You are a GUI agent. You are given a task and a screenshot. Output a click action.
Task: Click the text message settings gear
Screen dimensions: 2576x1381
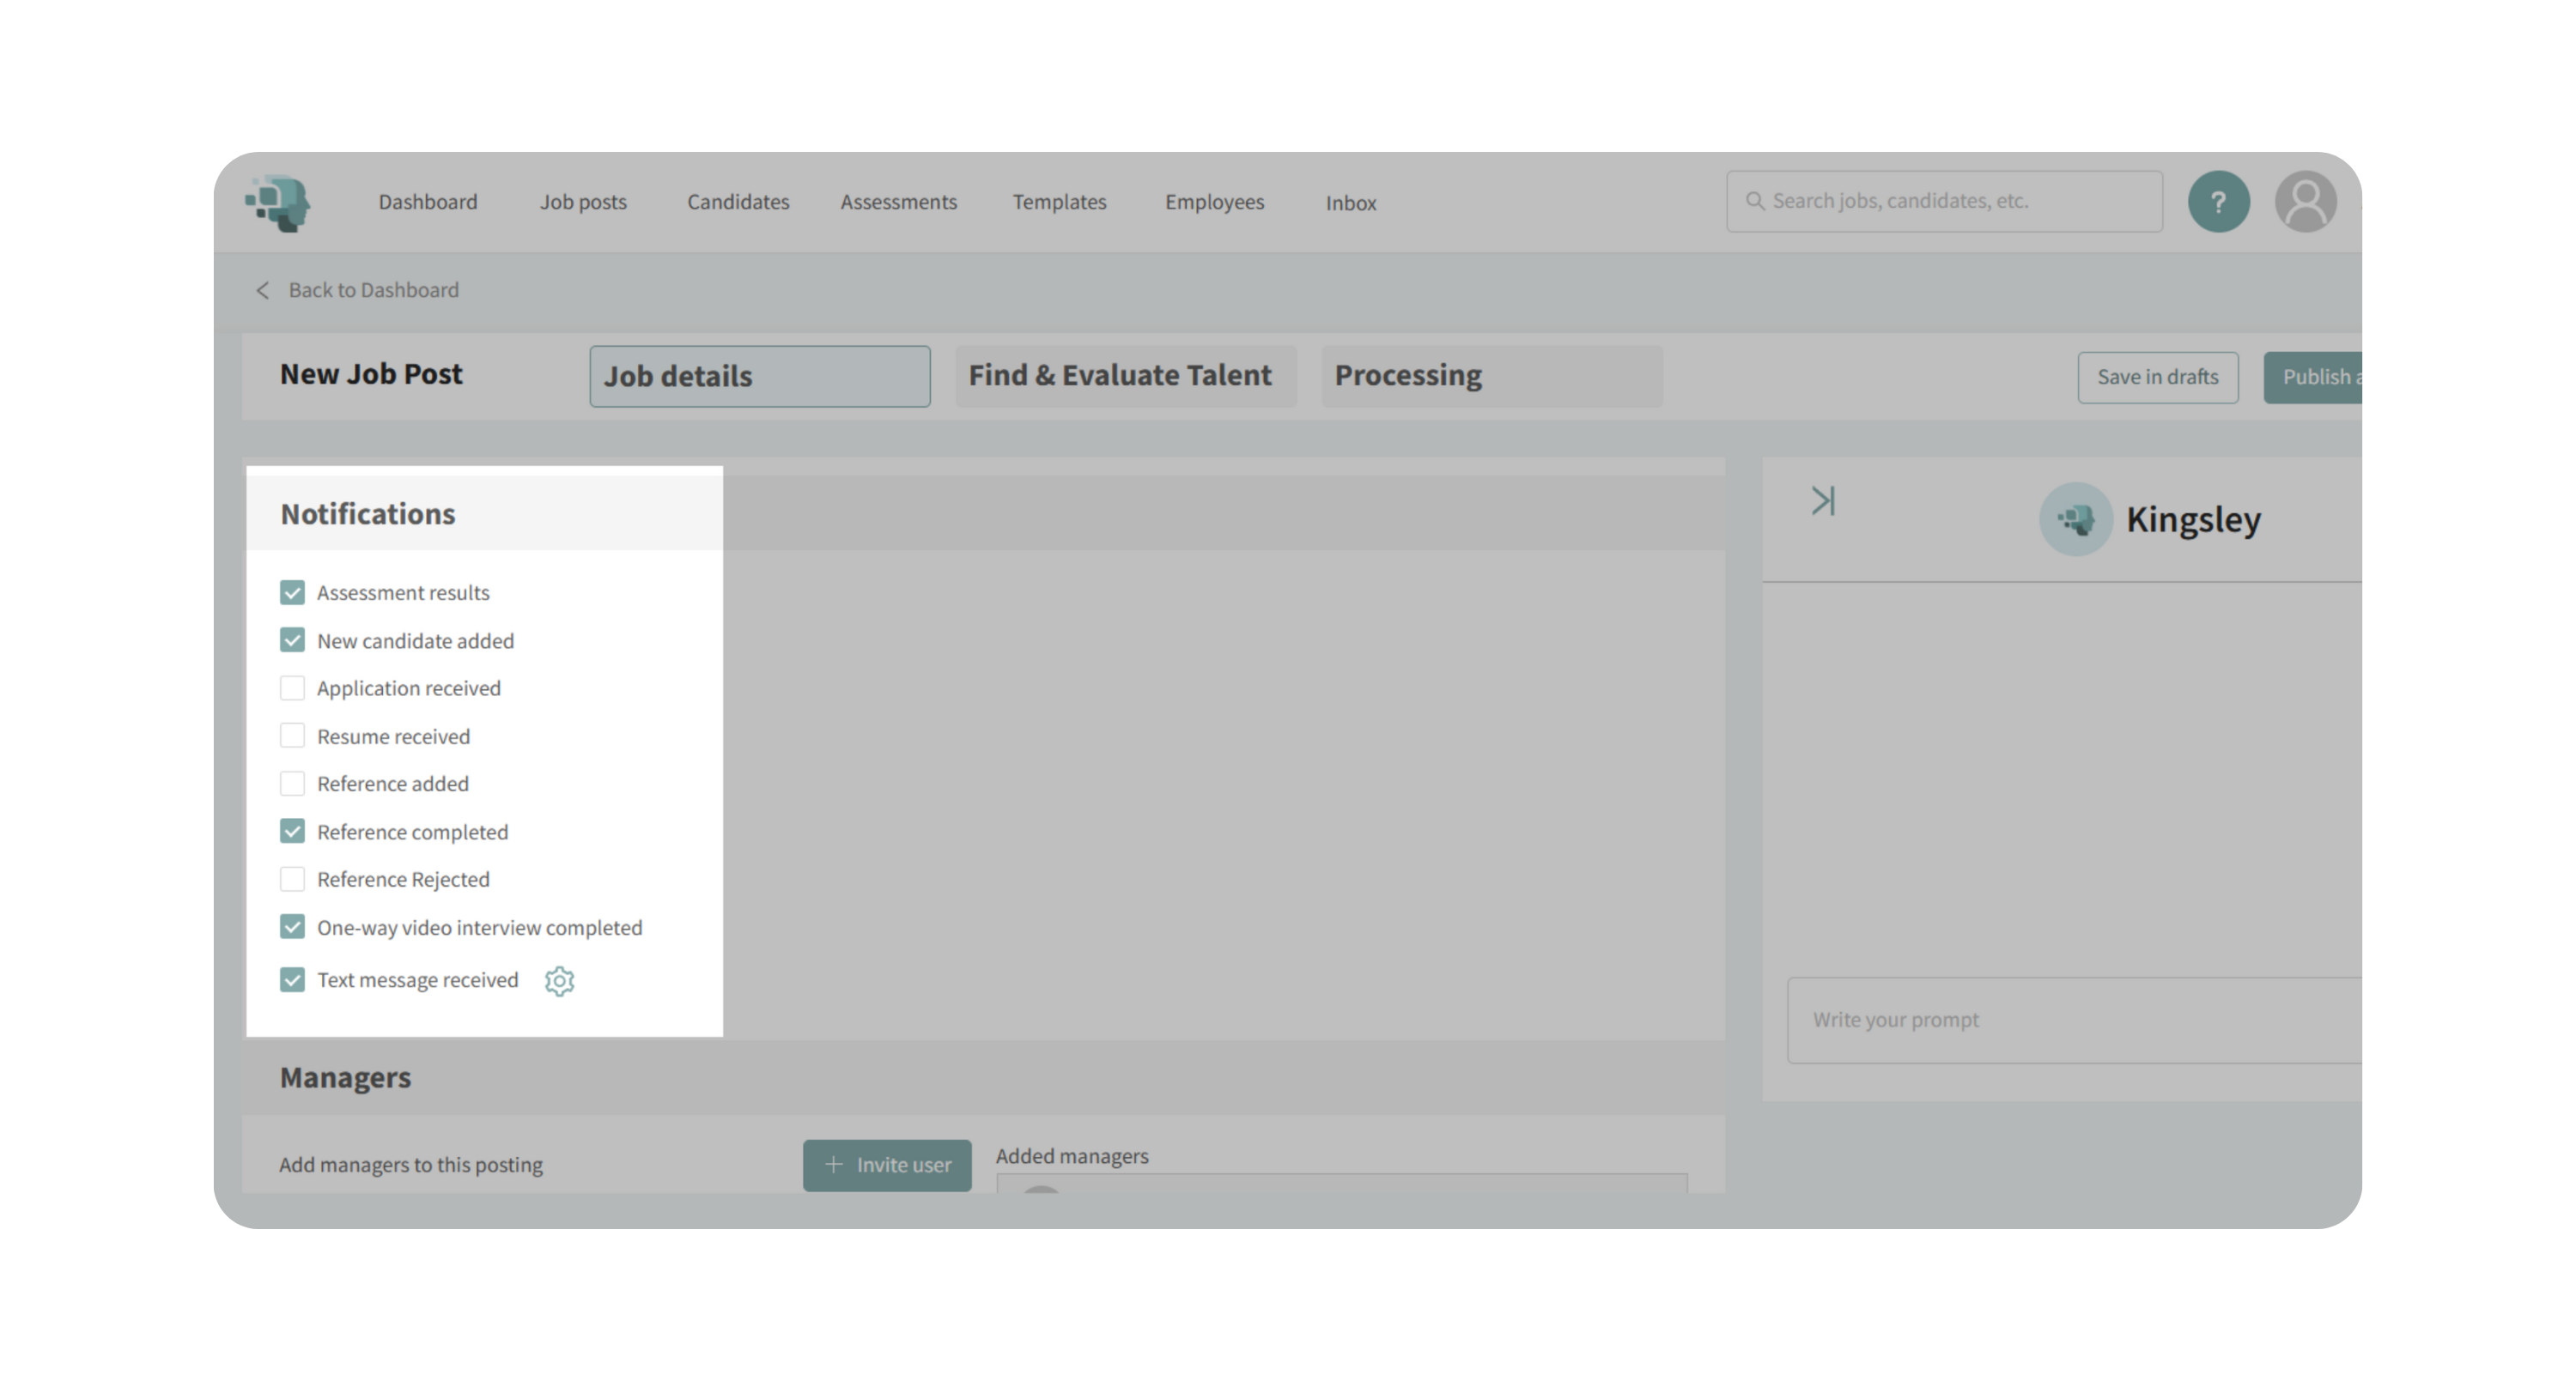point(559,980)
